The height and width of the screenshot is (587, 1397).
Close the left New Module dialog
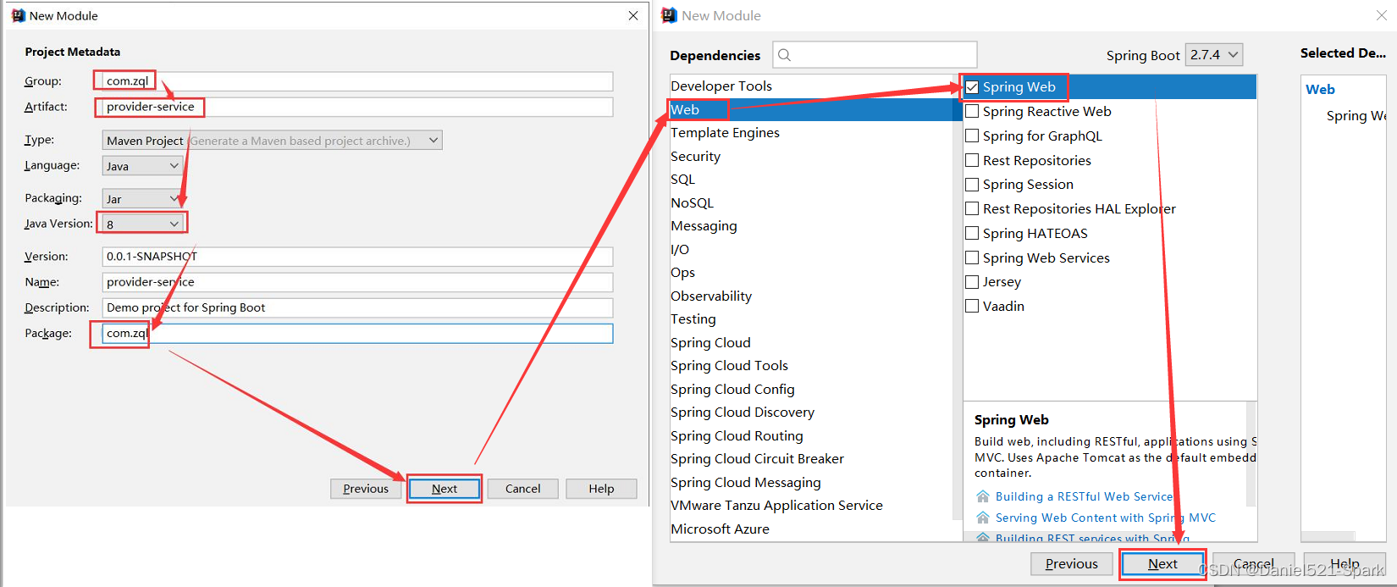pos(633,15)
